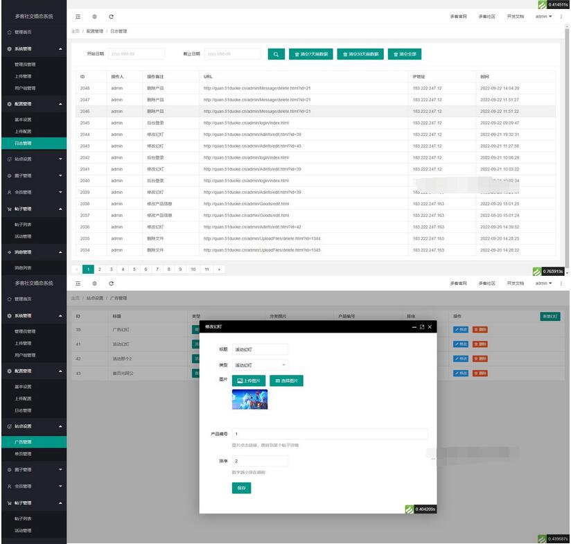Go to next page with » pagination arrow
Viewport: 571px width, 544px height.
coord(220,269)
